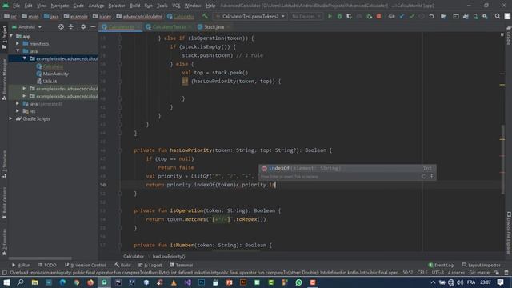Open the Android project view dropdown

(26, 26)
